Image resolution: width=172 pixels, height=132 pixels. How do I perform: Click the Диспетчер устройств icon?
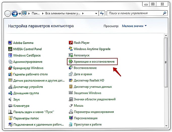(10, 87)
